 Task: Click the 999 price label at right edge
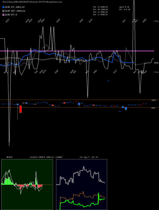tap(156, 63)
